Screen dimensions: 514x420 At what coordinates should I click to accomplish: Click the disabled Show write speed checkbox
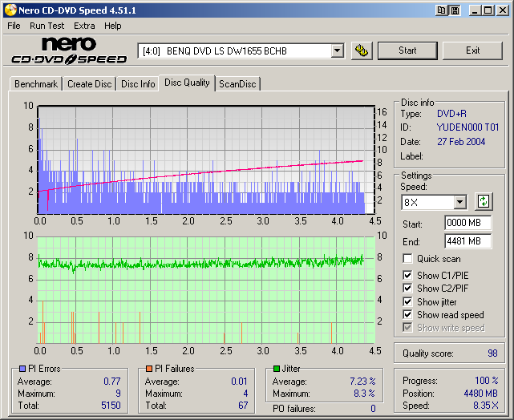click(x=407, y=327)
